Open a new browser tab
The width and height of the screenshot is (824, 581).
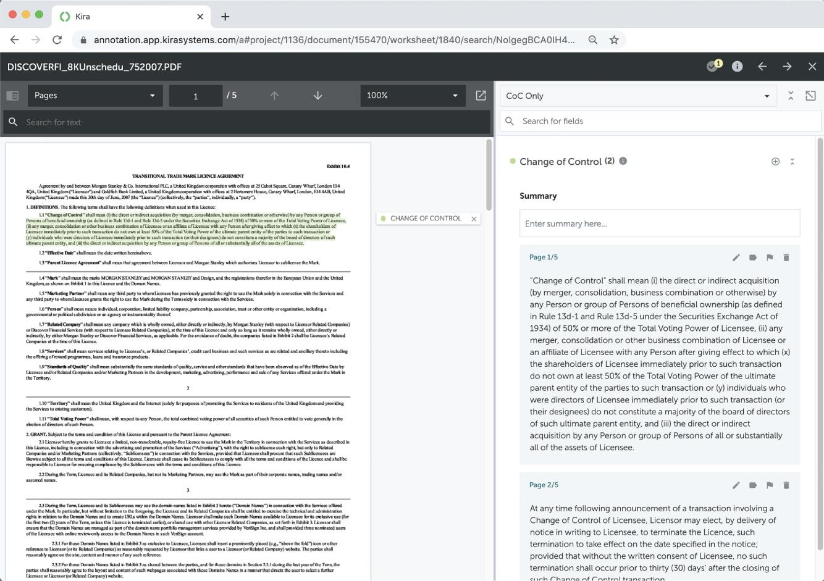225,17
